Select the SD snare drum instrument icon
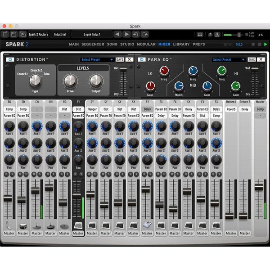This screenshot has width=270, height=270. click(x=23, y=226)
